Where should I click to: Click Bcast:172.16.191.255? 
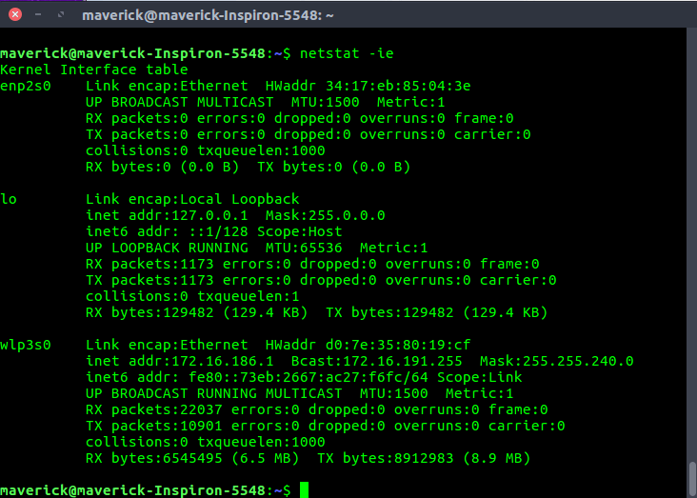point(376,361)
